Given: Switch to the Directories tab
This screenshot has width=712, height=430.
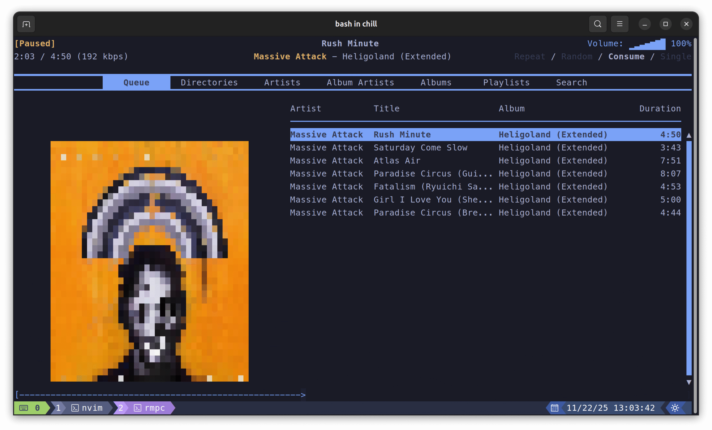Looking at the screenshot, I should pyautogui.click(x=209, y=82).
